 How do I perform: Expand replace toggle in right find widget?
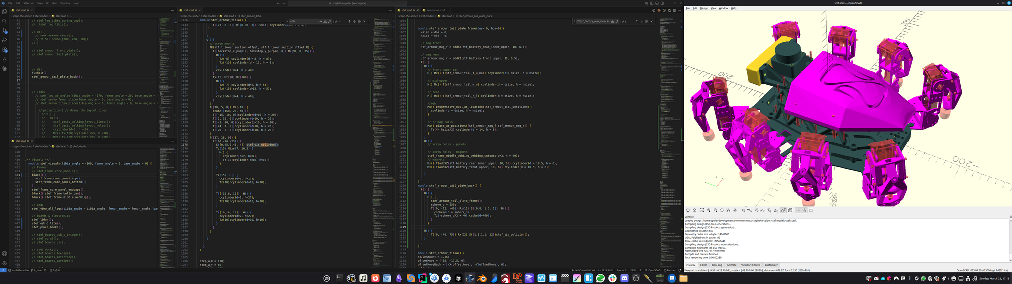(x=575, y=21)
